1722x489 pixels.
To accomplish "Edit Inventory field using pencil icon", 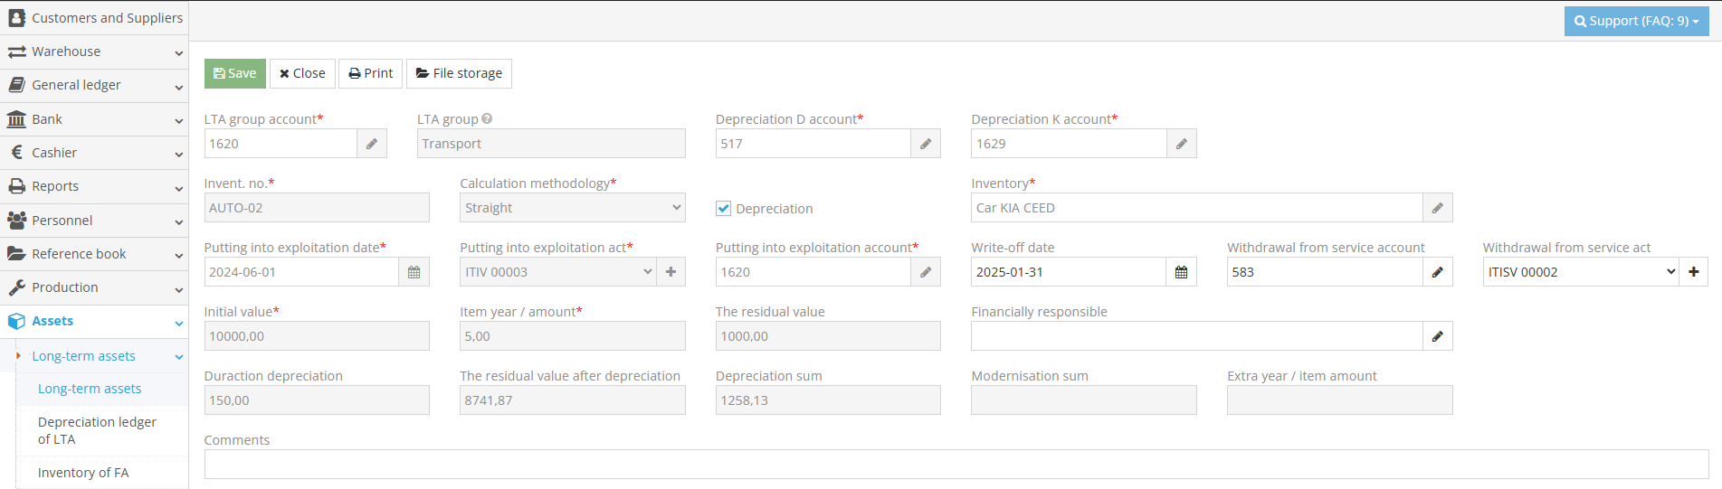I will (1437, 208).
